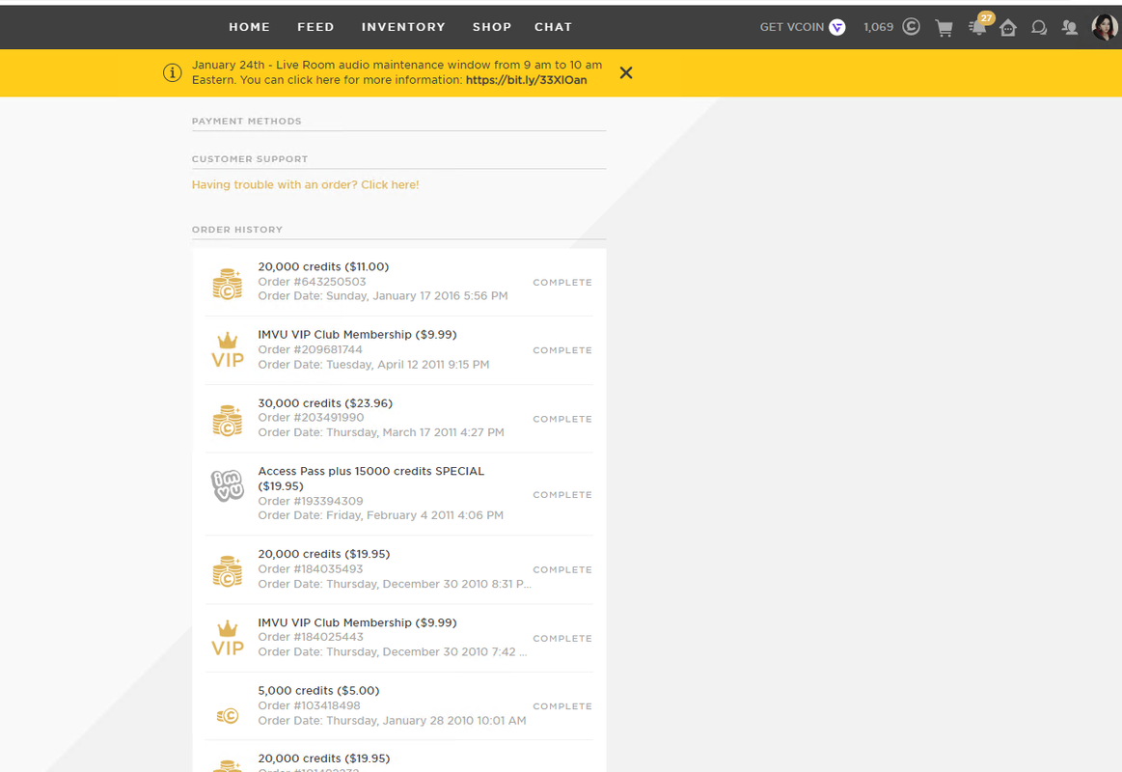The height and width of the screenshot is (772, 1122).
Task: Click VIP crown icon for order #209681744
Action: [x=228, y=350]
